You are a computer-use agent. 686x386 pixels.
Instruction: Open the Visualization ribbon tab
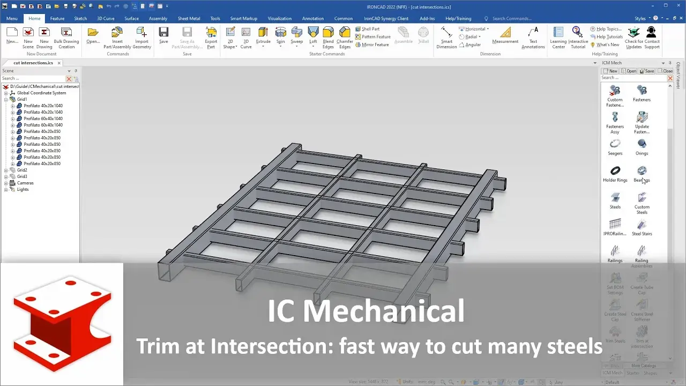280,18
